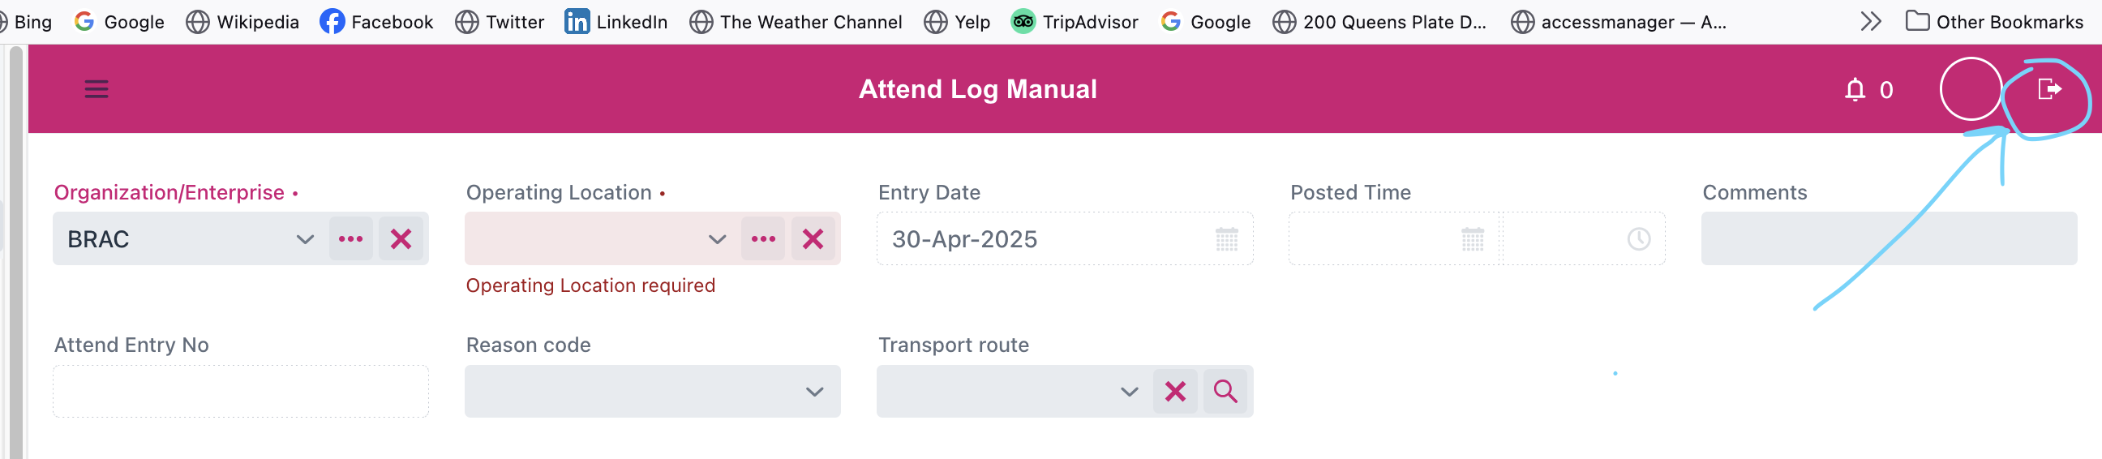
Task: Open the Wikipedia bookmark
Action: [242, 22]
